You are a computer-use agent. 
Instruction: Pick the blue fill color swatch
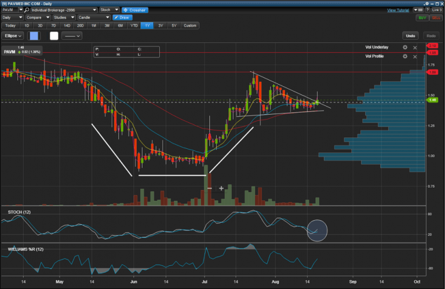coord(34,36)
